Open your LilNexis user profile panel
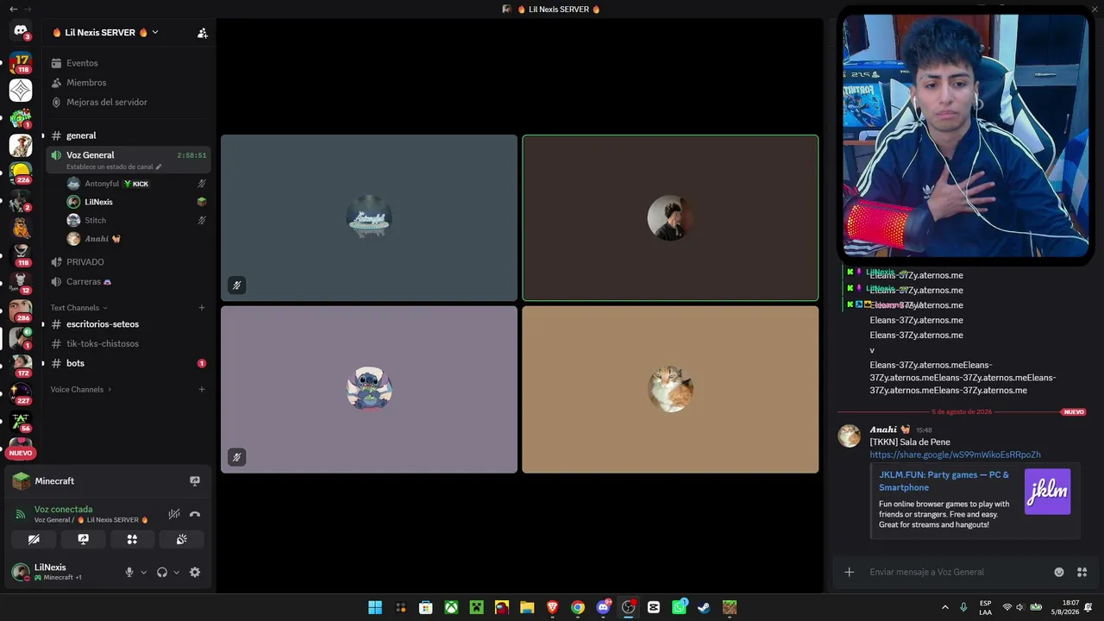The width and height of the screenshot is (1104, 621). pos(60,572)
